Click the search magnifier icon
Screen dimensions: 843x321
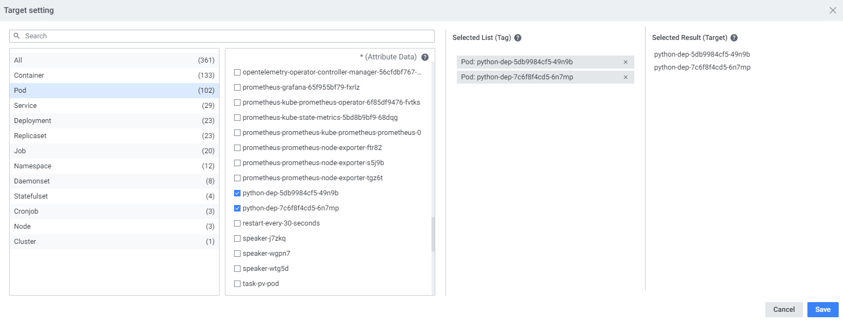pyautogui.click(x=17, y=36)
